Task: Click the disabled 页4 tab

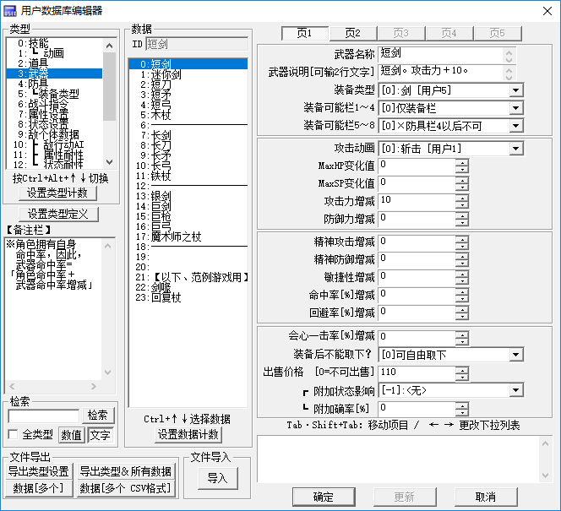Action: [449, 33]
